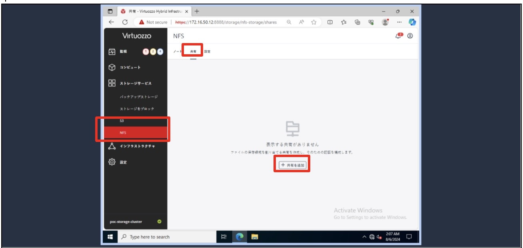
Task: Click the muted volume tray icon
Action: [379, 237]
